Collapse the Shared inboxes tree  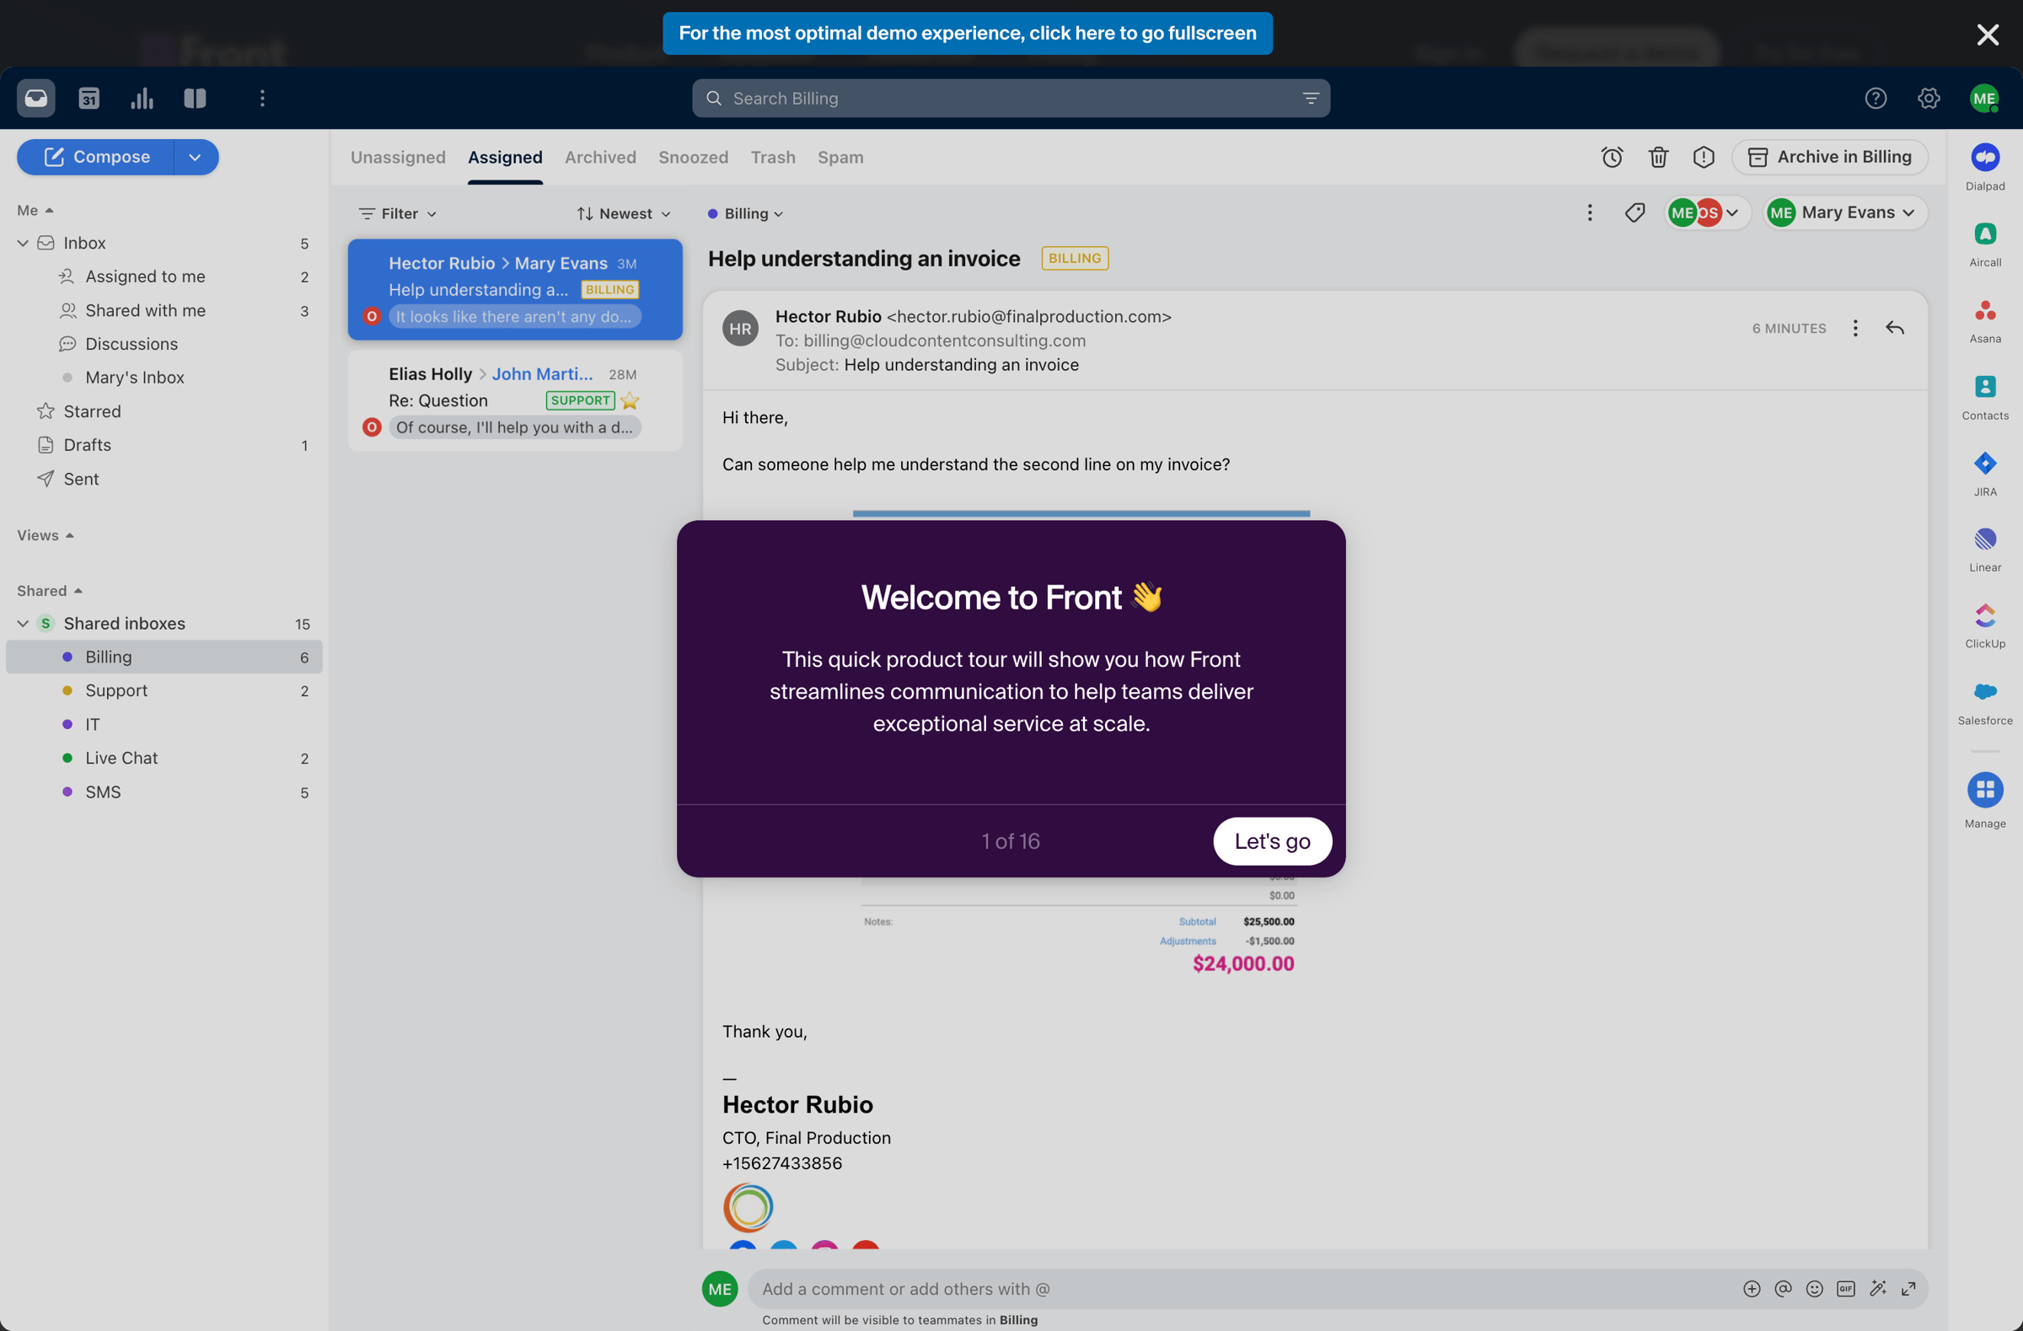point(23,623)
